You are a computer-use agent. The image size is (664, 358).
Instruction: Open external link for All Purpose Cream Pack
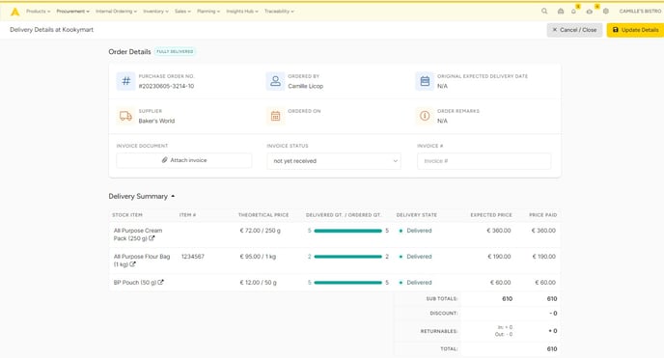click(152, 238)
